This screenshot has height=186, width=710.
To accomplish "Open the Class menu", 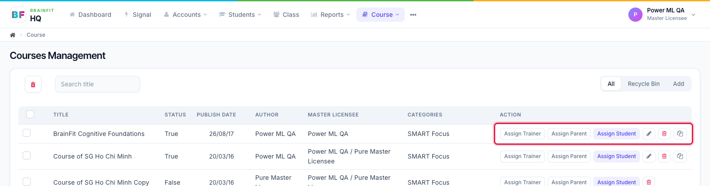I will point(286,15).
